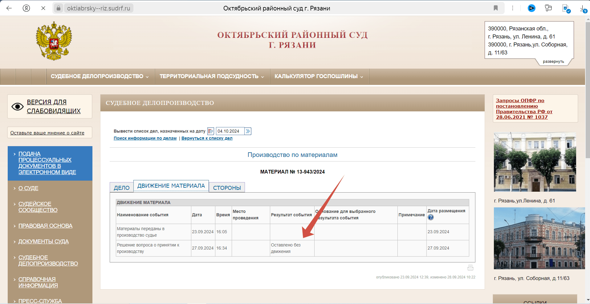This screenshot has height=304, width=590.
Task: Click the eye icon for visually impaired version
Action: tap(18, 106)
